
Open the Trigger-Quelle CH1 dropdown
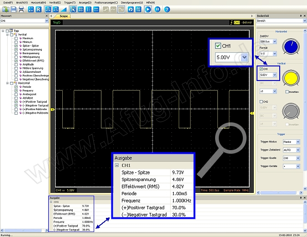(298, 158)
